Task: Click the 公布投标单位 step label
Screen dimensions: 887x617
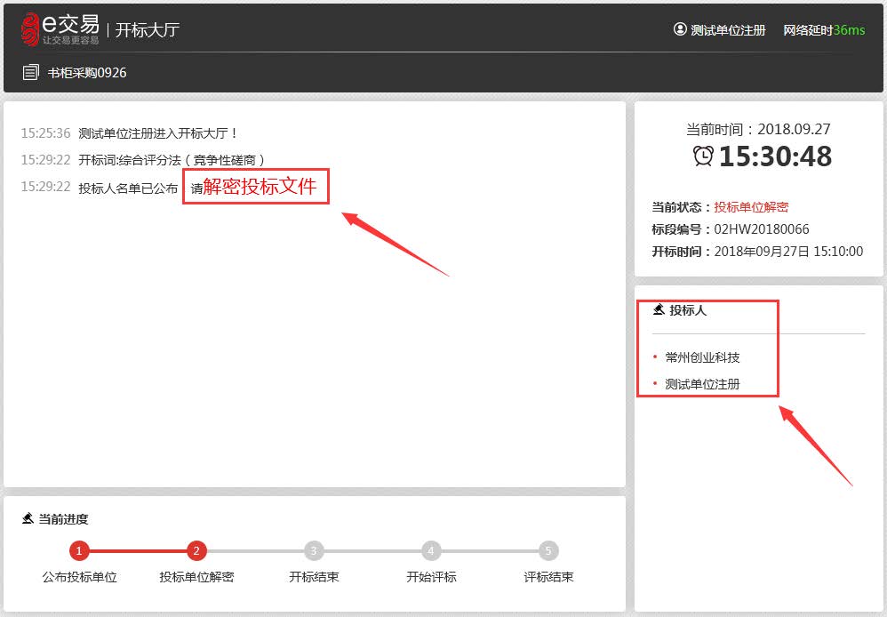Action: (x=79, y=577)
